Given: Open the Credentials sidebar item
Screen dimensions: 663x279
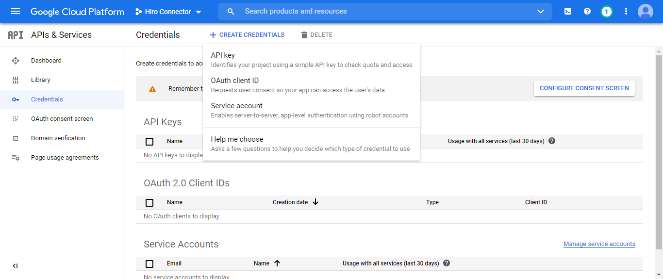Looking at the screenshot, I should click(62, 99).
